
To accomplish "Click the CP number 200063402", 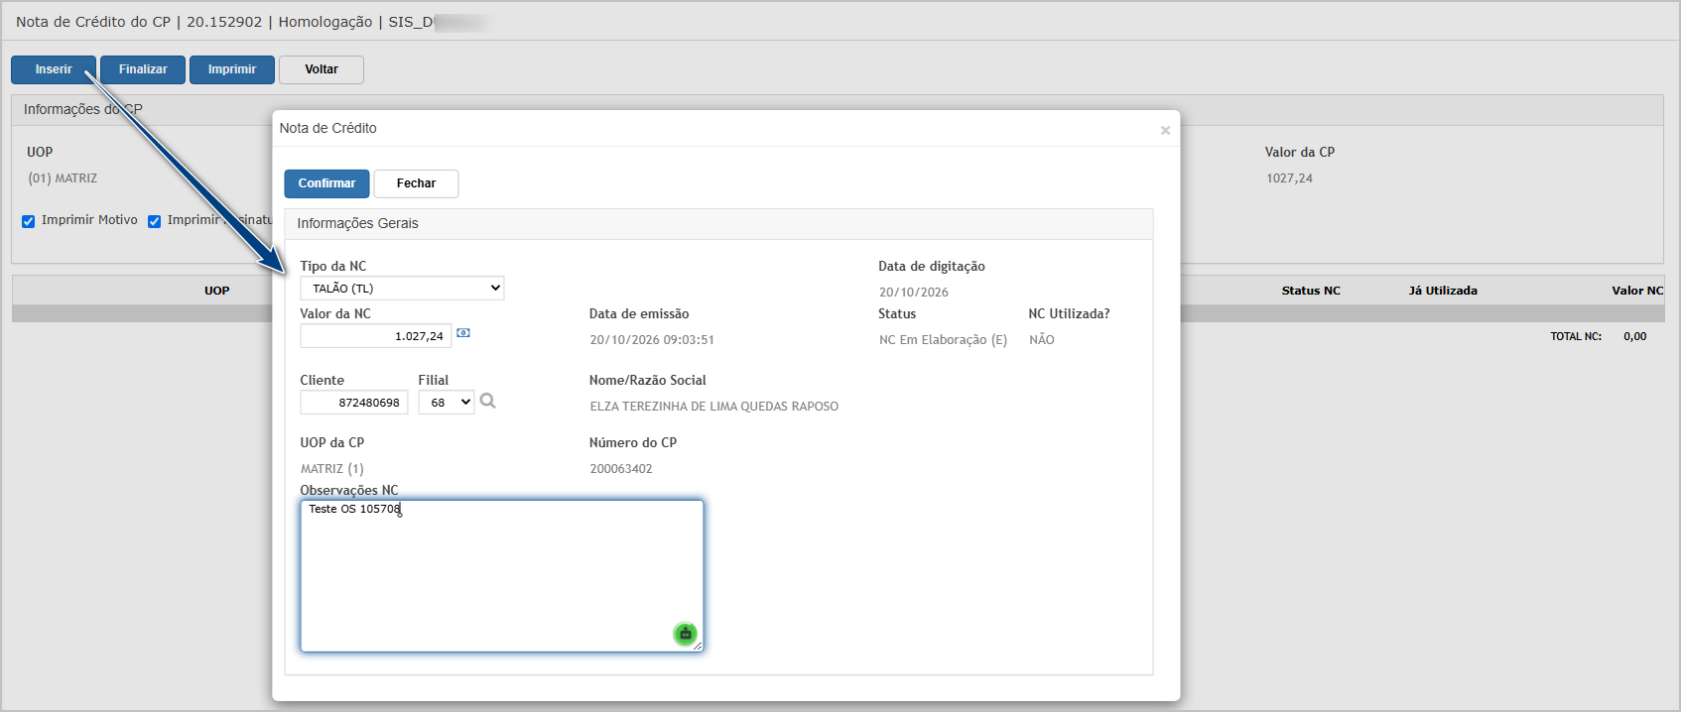I will pyautogui.click(x=621, y=469).
